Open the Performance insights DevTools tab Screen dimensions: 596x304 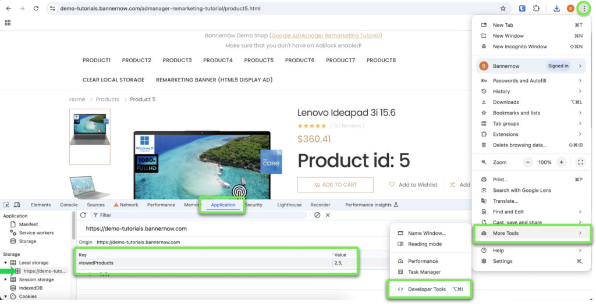[x=371, y=205]
